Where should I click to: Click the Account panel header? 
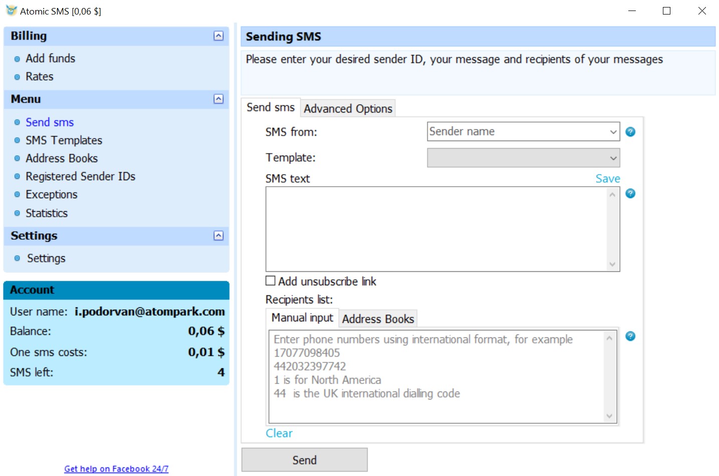click(116, 290)
